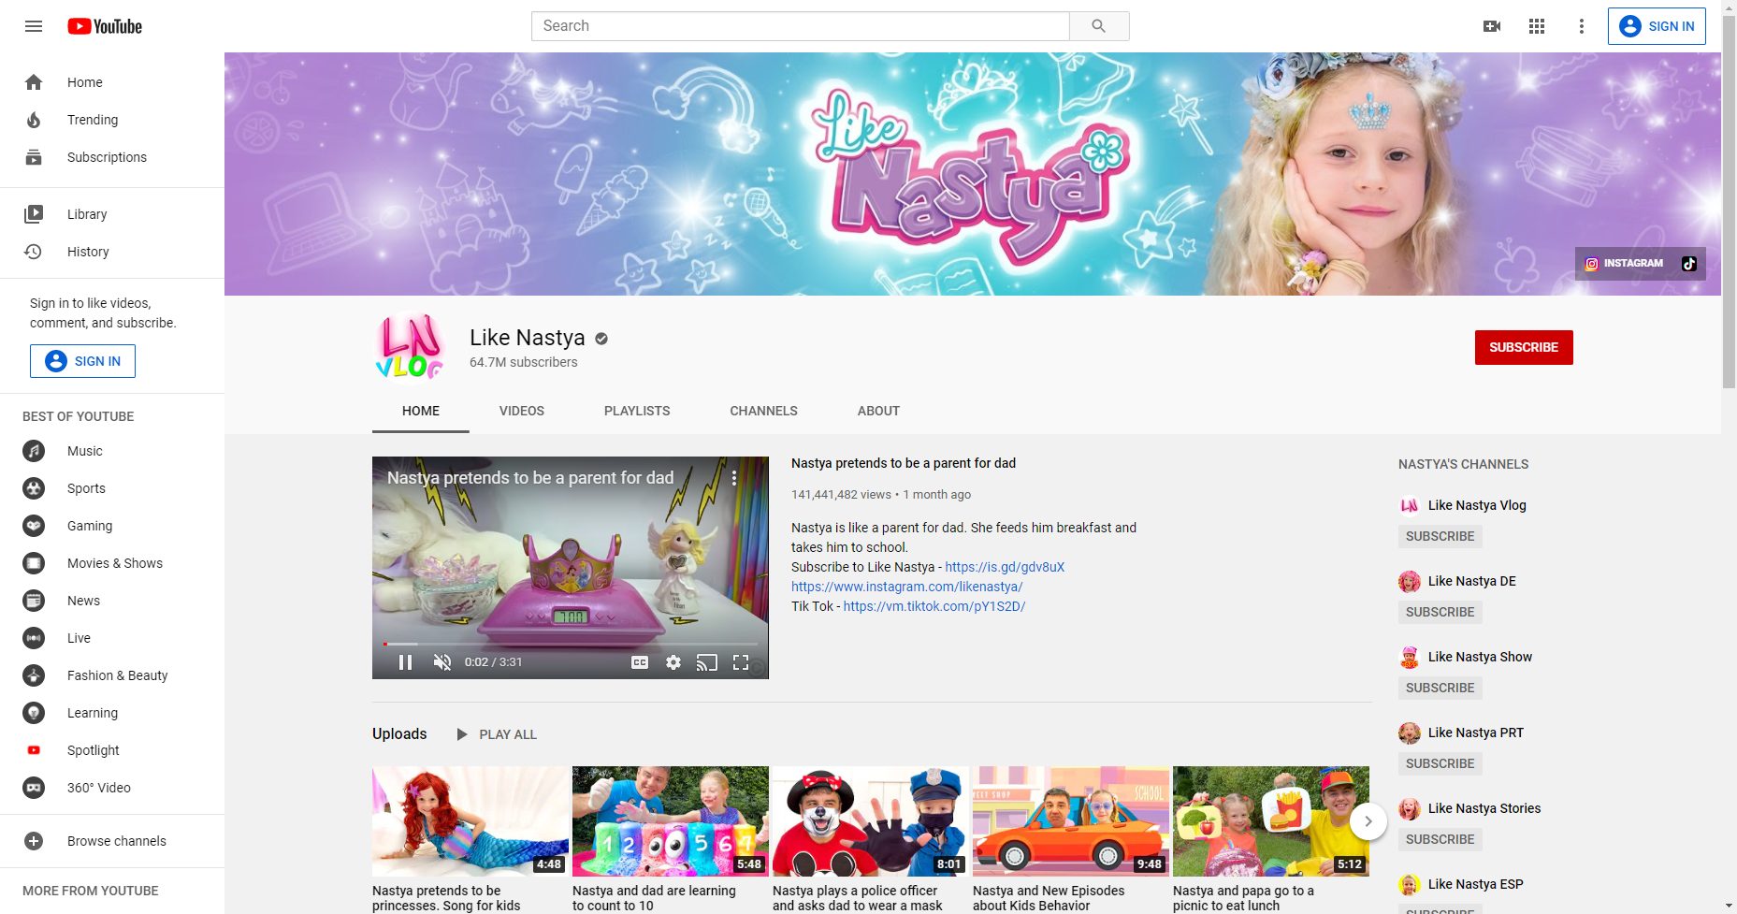The width and height of the screenshot is (1737, 914).
Task: Show next uploads with the arrow chevron
Action: (x=1368, y=821)
